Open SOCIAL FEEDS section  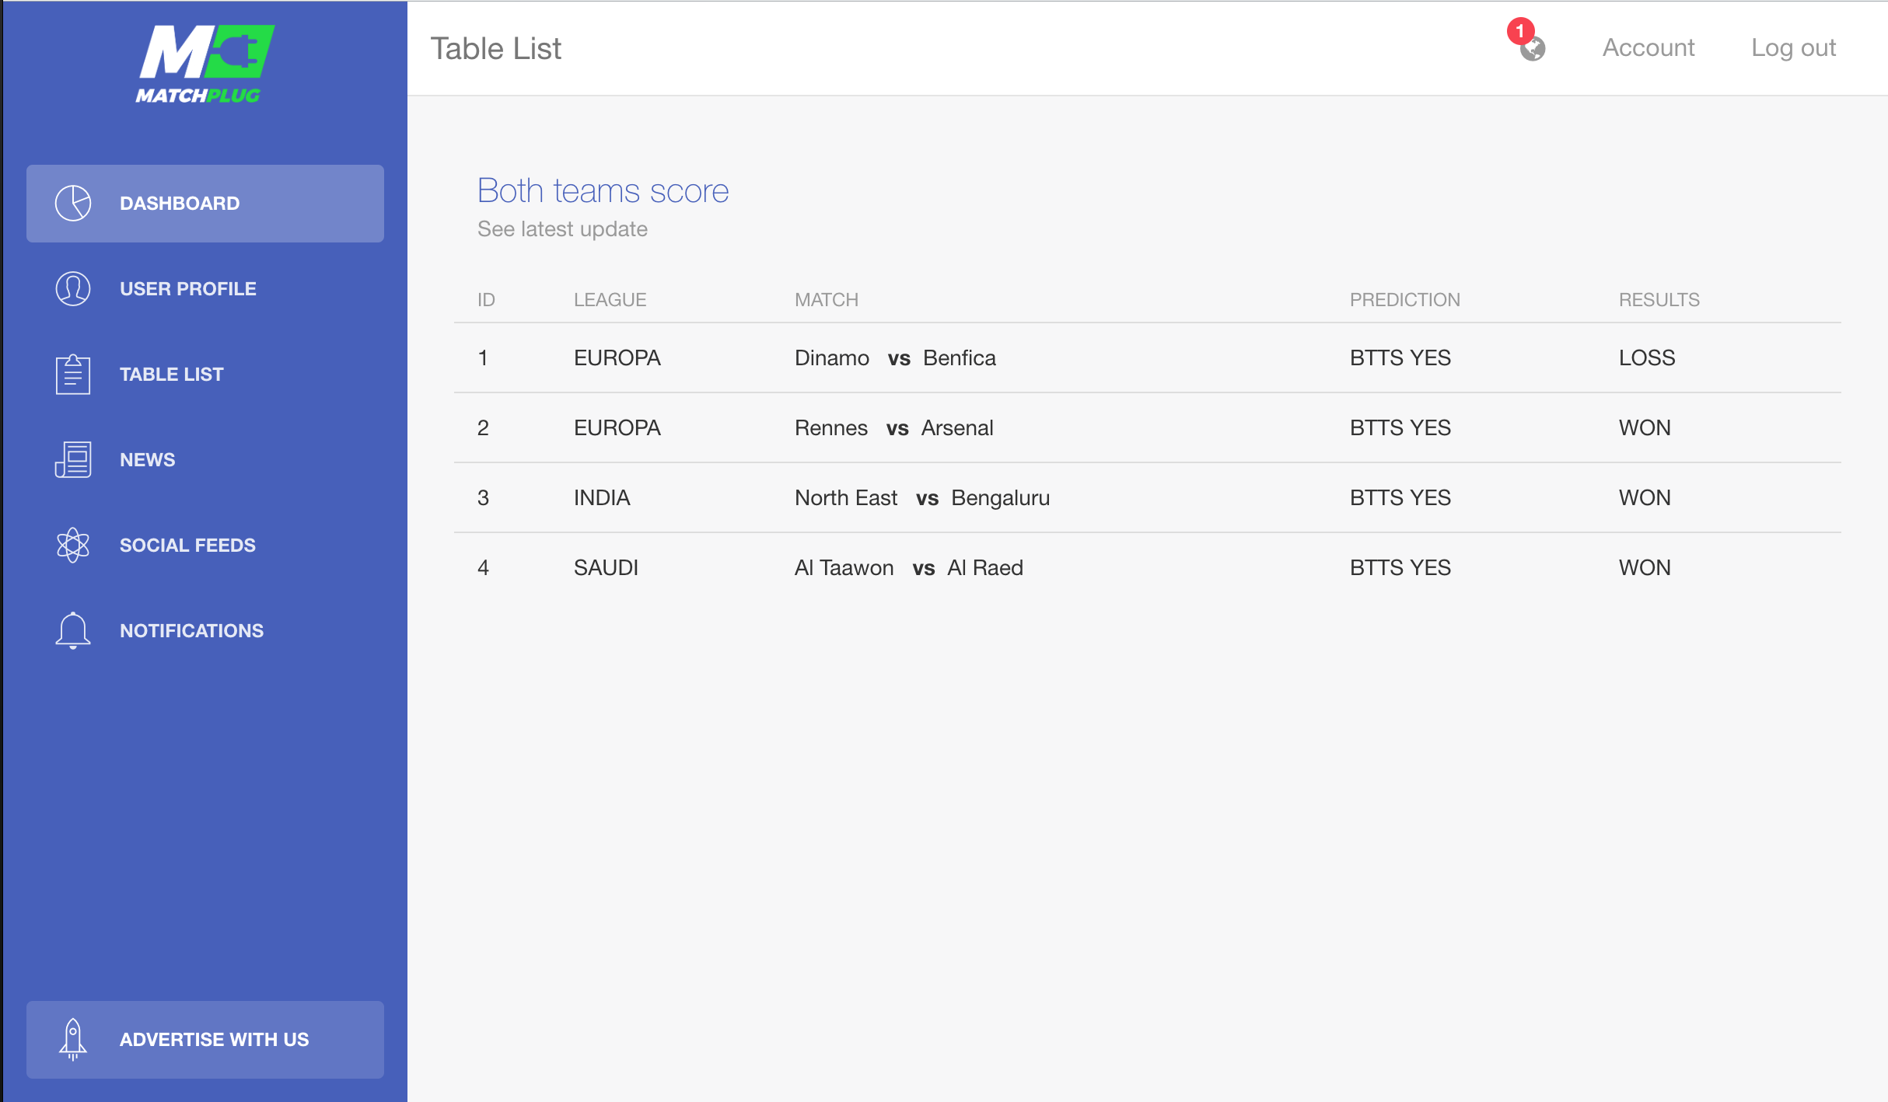point(205,546)
